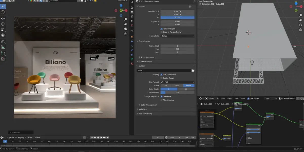The width and height of the screenshot is (304, 152).
Task: Open the timeline Marker menu
Action: tap(37, 138)
